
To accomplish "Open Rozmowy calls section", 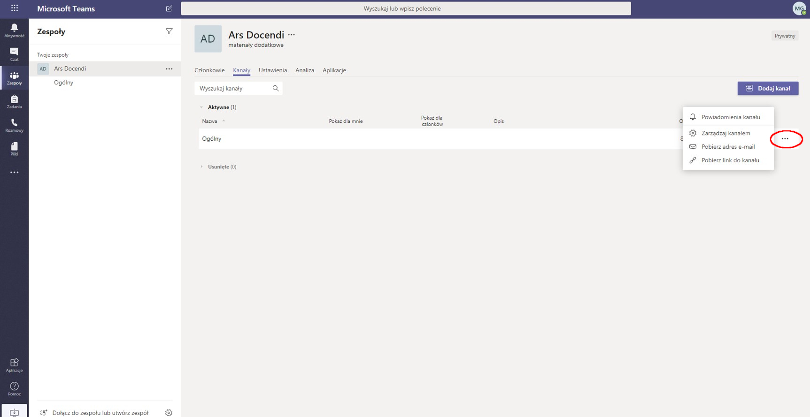I will point(14,125).
